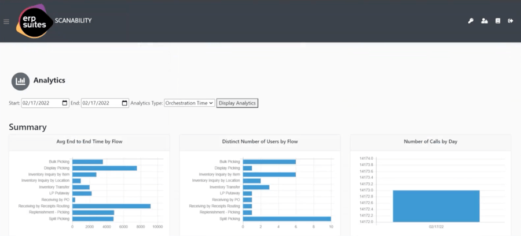
Task: Click the 02/17/22 calls bar
Action: pyautogui.click(x=436, y=206)
